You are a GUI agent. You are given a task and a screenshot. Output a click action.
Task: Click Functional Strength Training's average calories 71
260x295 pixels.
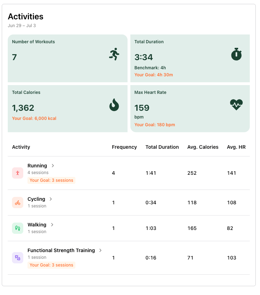tap(190, 258)
